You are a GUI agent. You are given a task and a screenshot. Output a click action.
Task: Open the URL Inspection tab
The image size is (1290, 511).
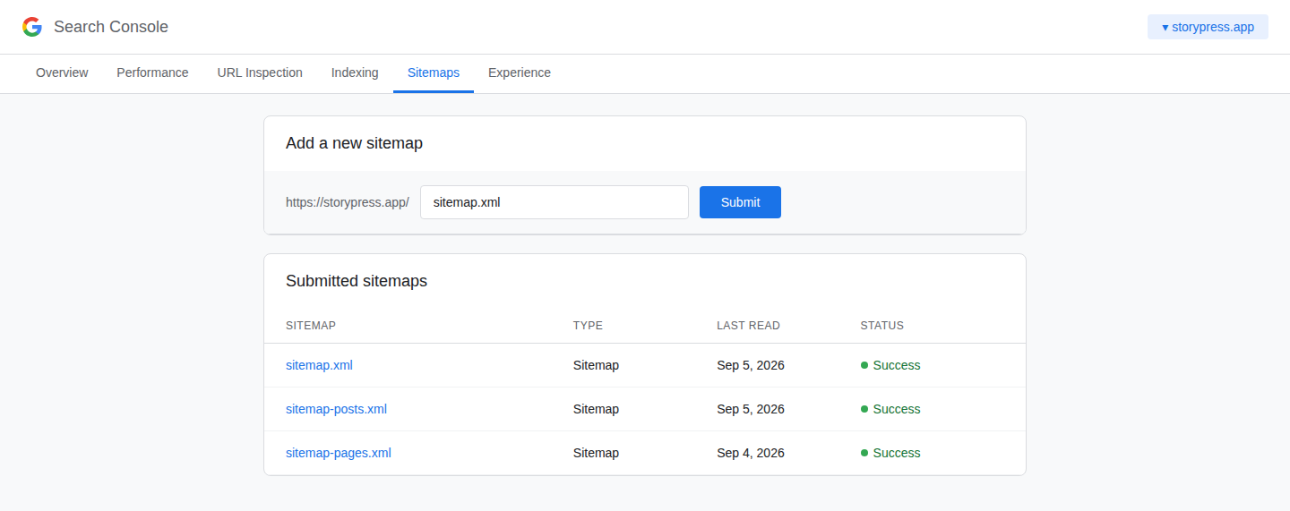tap(260, 72)
